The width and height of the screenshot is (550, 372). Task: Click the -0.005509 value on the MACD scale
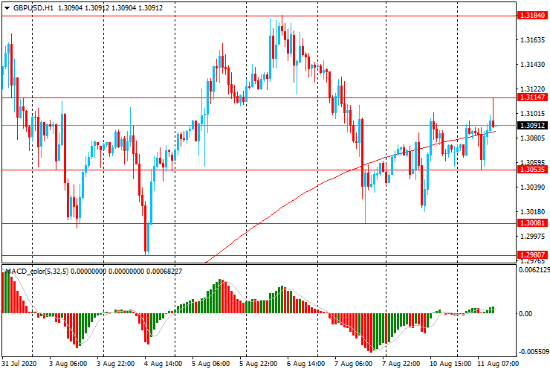tap(533, 352)
